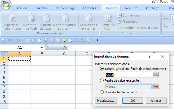174x109 pixels.
Task: Confirm import with OK button
Action: point(133,101)
